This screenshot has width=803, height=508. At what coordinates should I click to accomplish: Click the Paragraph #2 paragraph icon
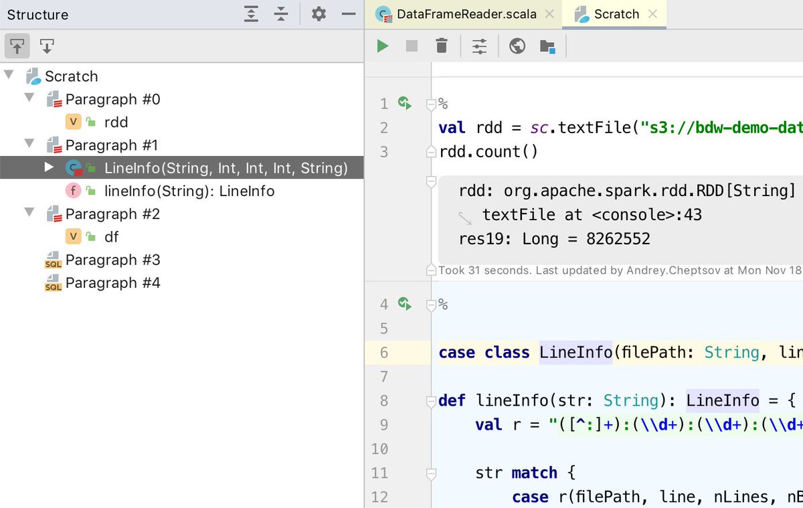coord(54,214)
